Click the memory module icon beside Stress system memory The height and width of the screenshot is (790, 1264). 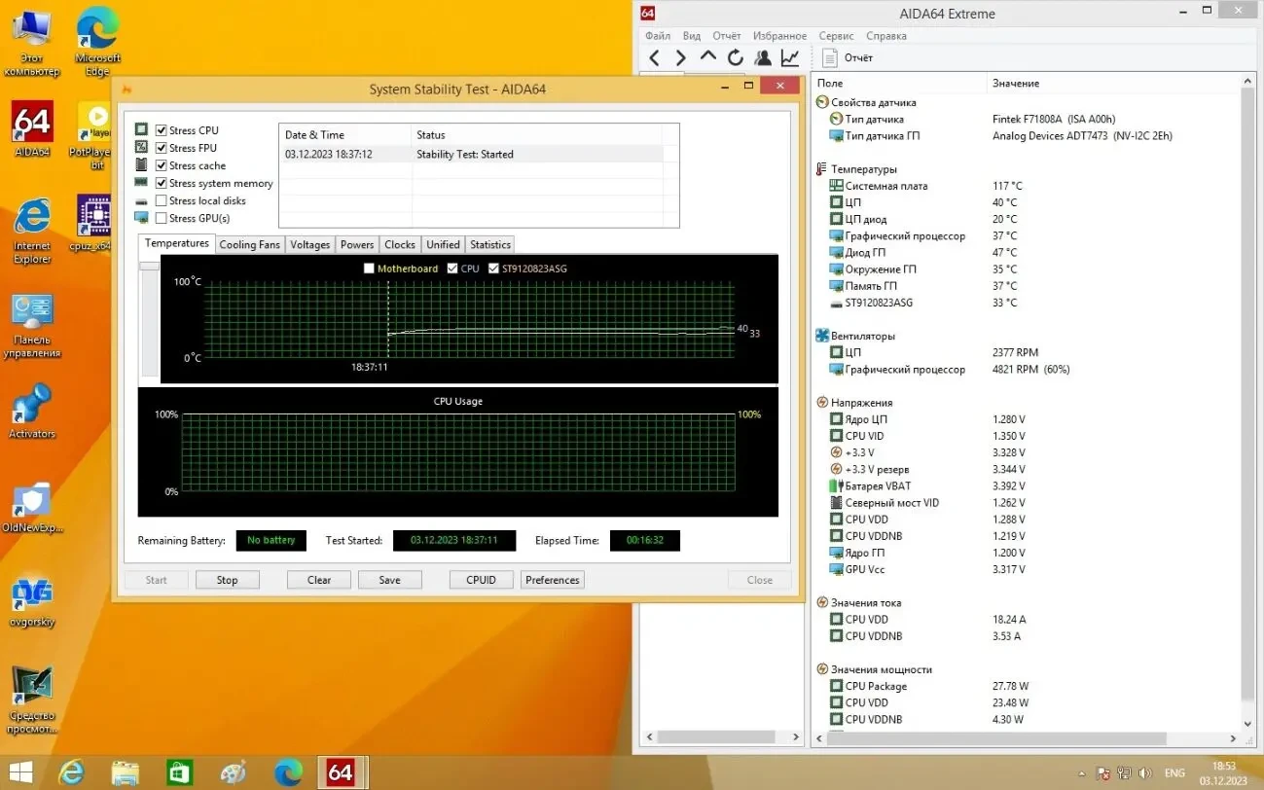[x=143, y=183]
